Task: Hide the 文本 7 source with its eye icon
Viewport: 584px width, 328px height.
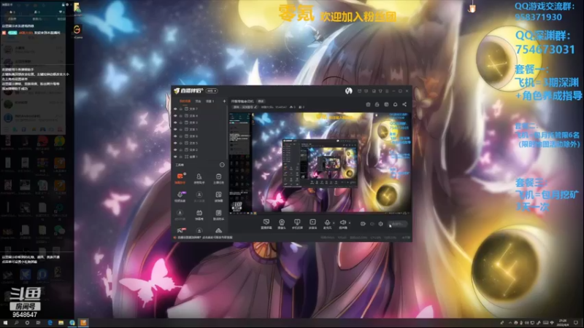Action: point(175,109)
